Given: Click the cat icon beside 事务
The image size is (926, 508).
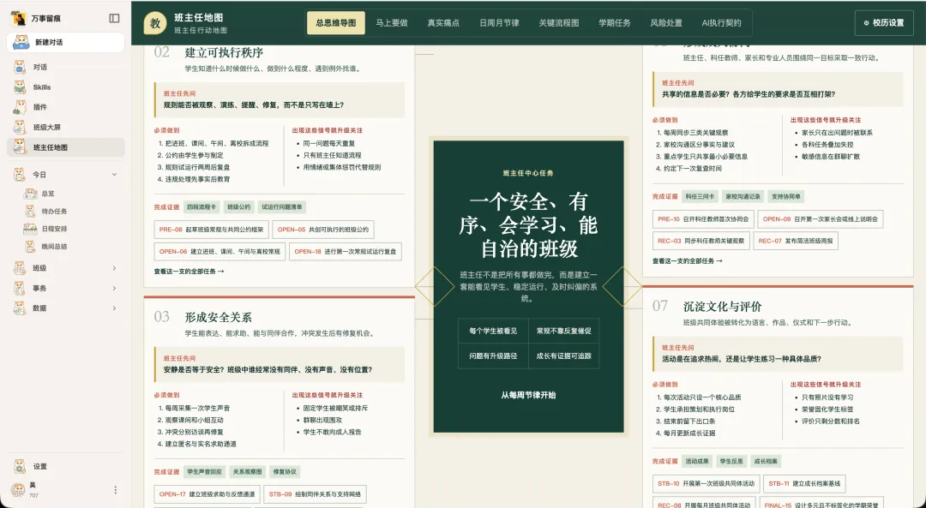Looking at the screenshot, I should (20, 288).
